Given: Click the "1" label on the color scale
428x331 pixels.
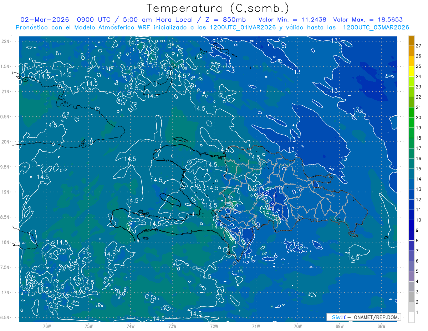Looking at the screenshot, I should 417,312.
